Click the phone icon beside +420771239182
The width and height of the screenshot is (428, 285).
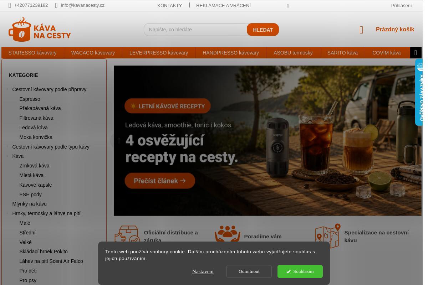pos(10,5)
